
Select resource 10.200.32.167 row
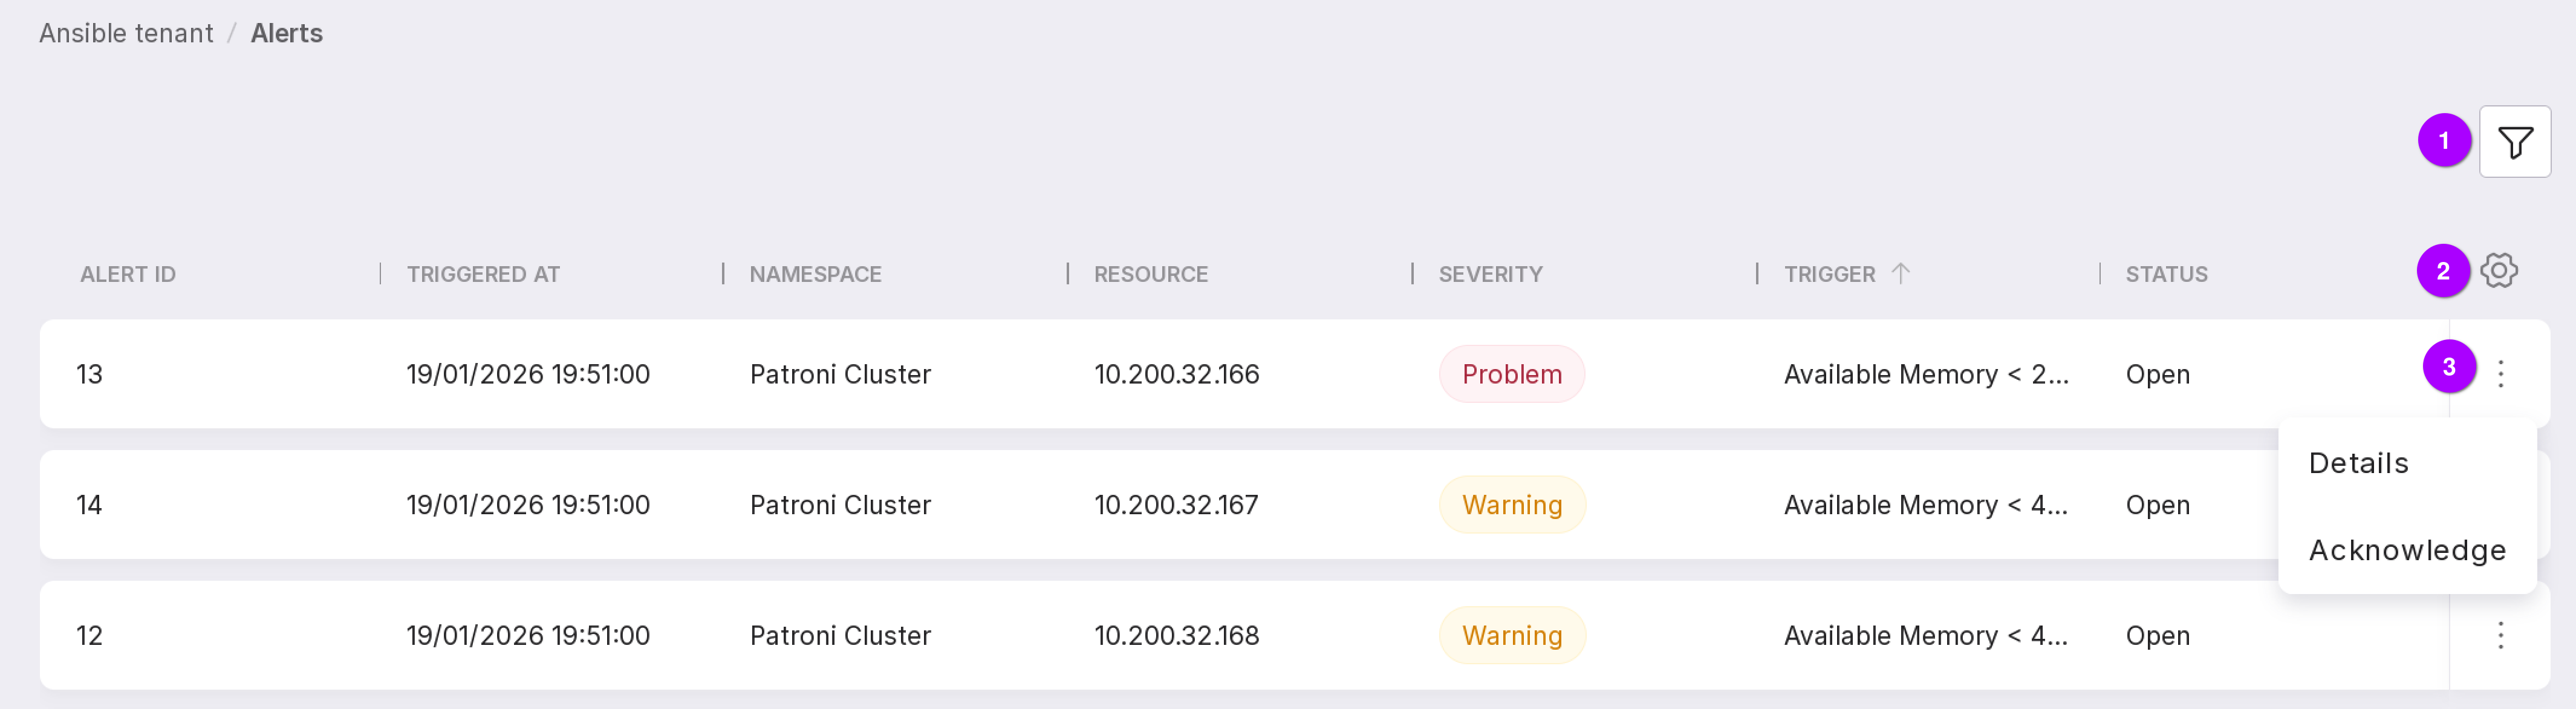tap(1176, 505)
